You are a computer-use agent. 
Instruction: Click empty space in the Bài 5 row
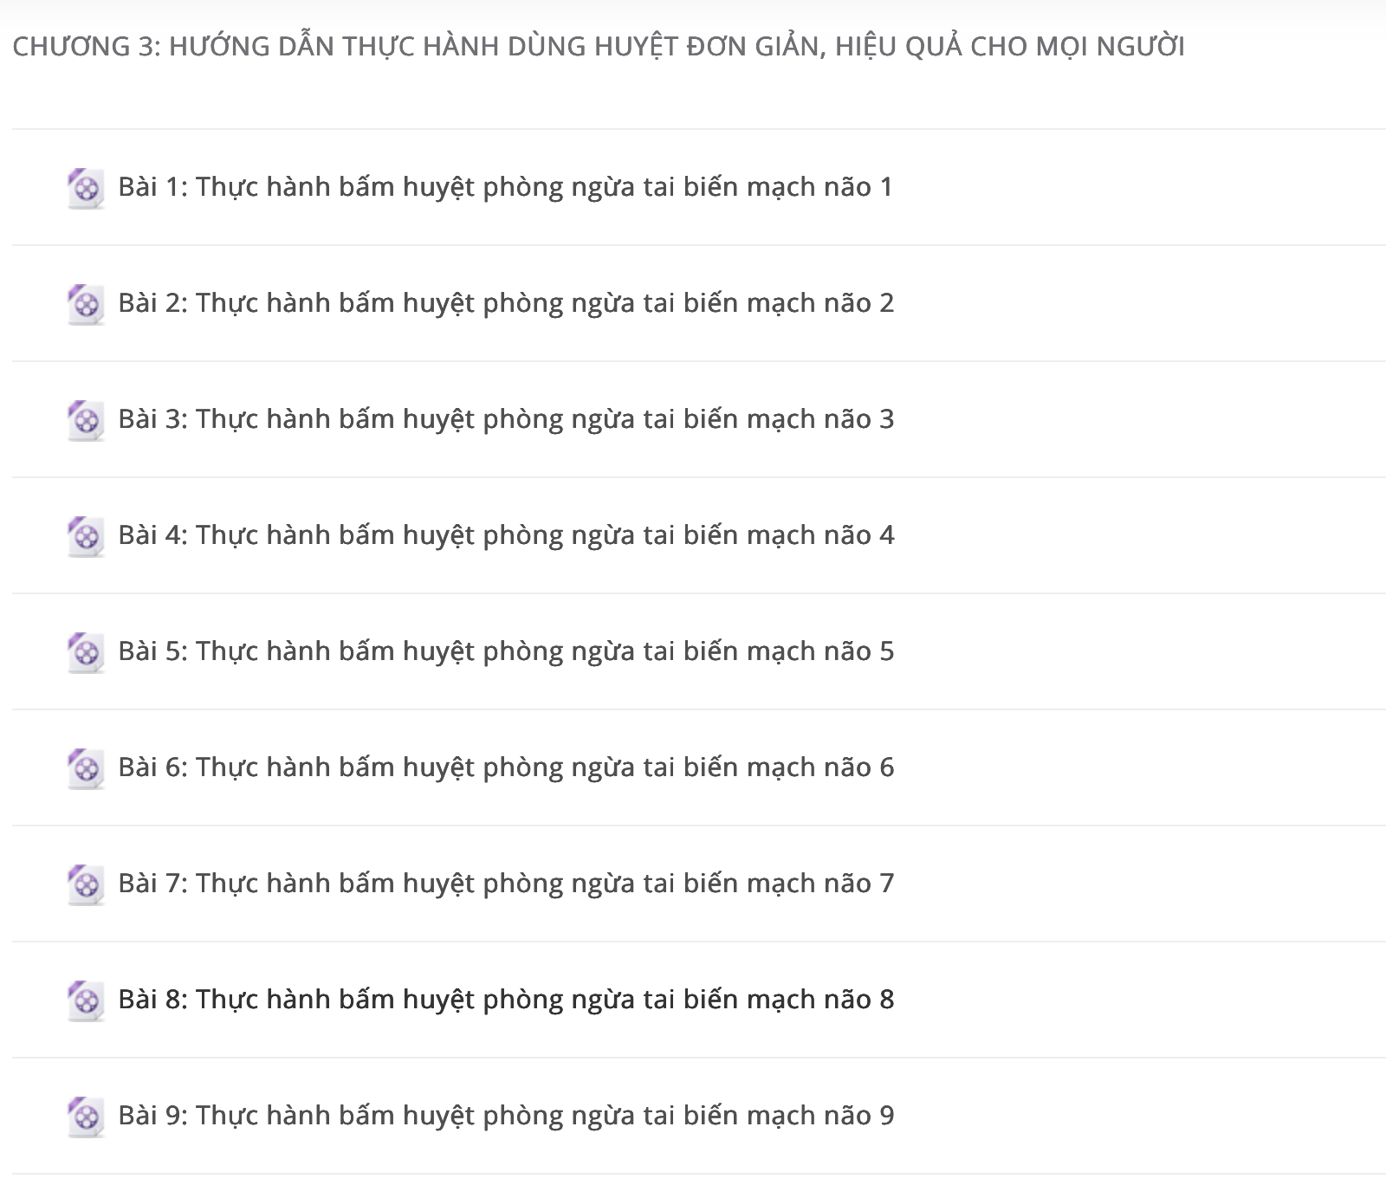click(x=1126, y=651)
